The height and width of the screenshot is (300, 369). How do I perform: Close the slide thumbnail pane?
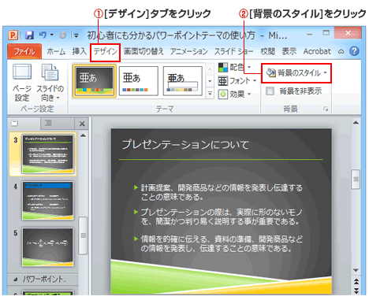tap(82, 124)
